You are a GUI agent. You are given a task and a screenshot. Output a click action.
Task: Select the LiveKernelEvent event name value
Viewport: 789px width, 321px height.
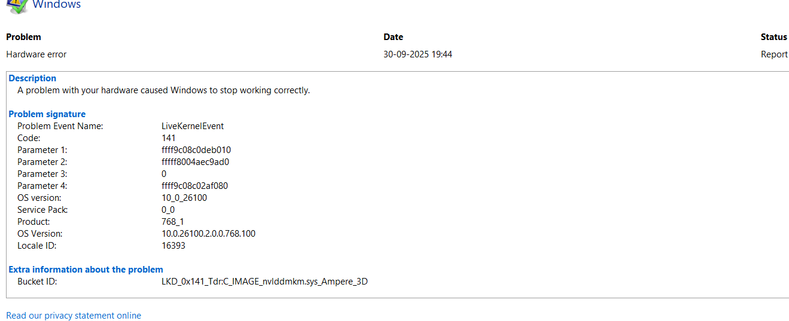coord(193,126)
